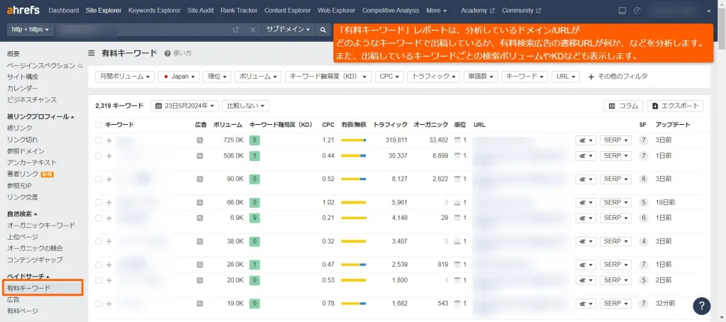The height and width of the screenshot is (322, 726).
Task: Click the ad preview icon in the 506.0K row
Action: (199, 156)
